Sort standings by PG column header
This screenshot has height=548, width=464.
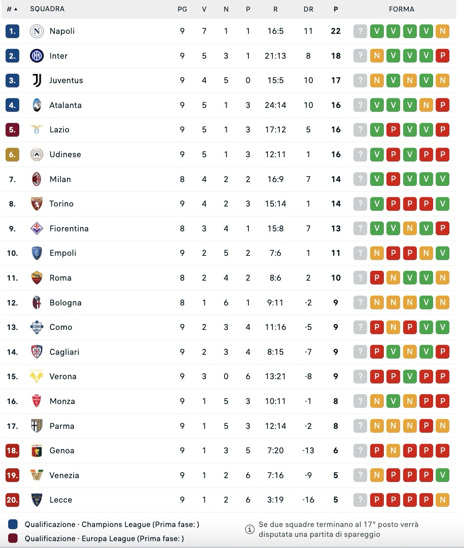coord(182,9)
